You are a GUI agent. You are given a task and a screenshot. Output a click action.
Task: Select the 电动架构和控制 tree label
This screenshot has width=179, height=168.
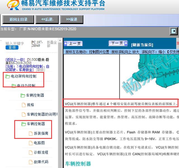point(23,76)
